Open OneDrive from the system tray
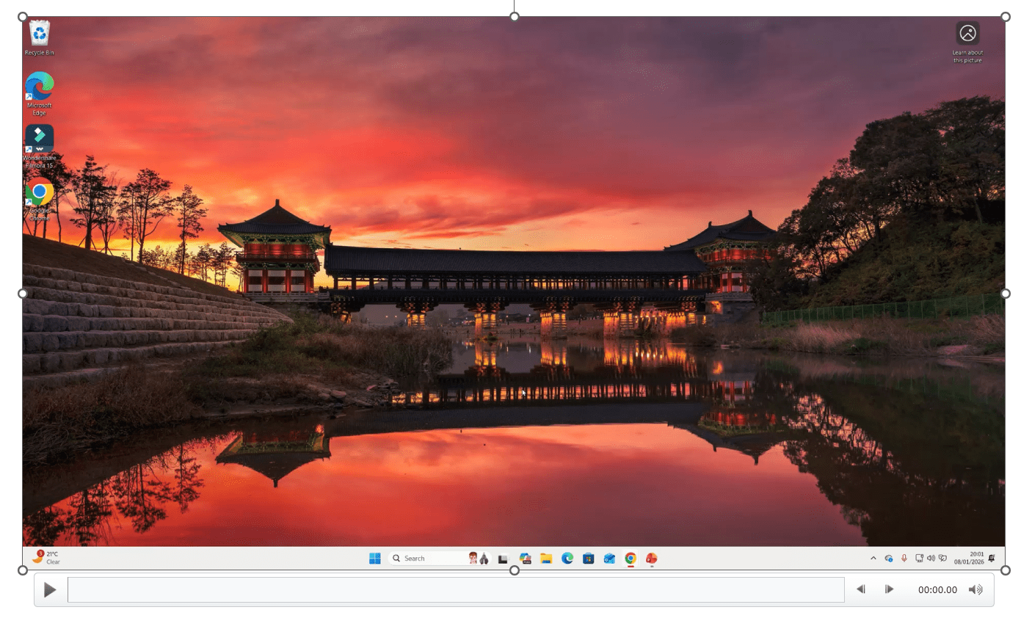 coord(888,558)
